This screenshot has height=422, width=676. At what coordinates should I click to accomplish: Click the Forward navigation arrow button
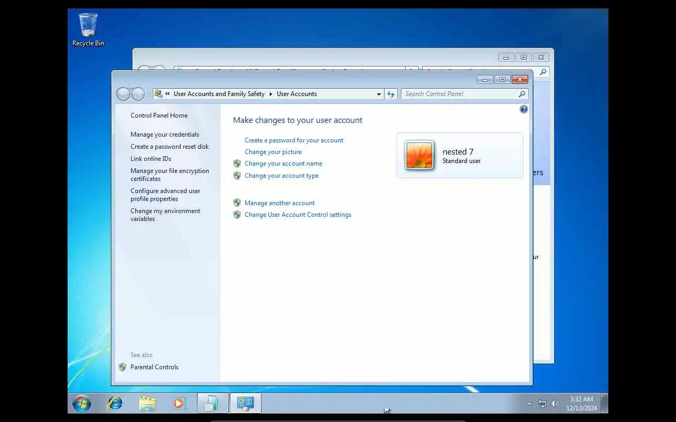[138, 94]
